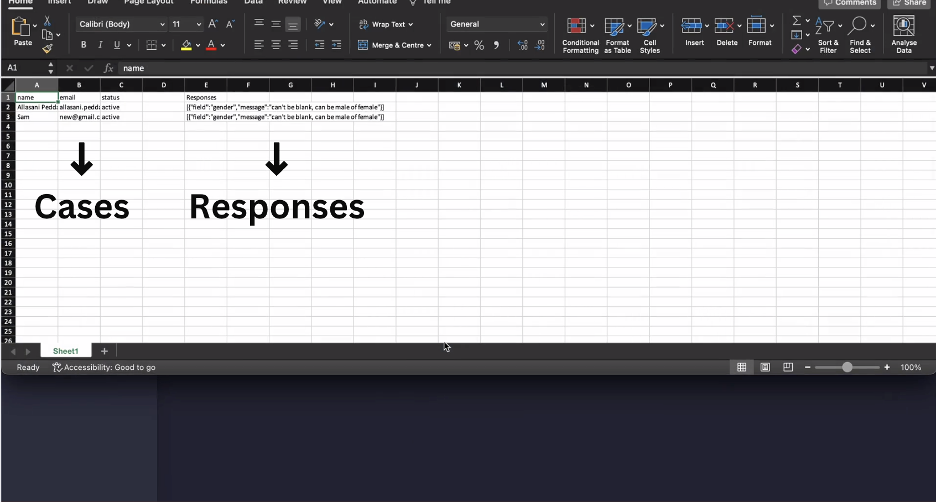This screenshot has height=502, width=936.
Task: Expand the font colour options arrow
Action: click(x=222, y=45)
